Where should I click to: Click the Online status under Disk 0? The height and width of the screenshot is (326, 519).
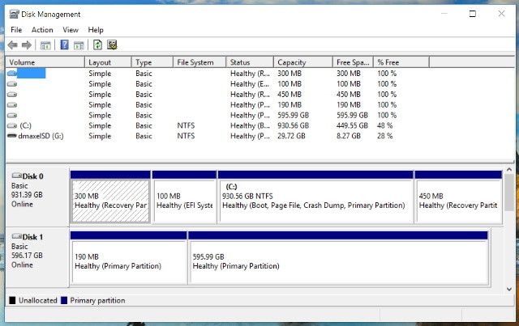click(22, 204)
